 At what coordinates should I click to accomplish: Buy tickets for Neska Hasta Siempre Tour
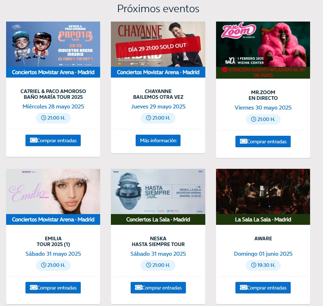tap(158, 288)
